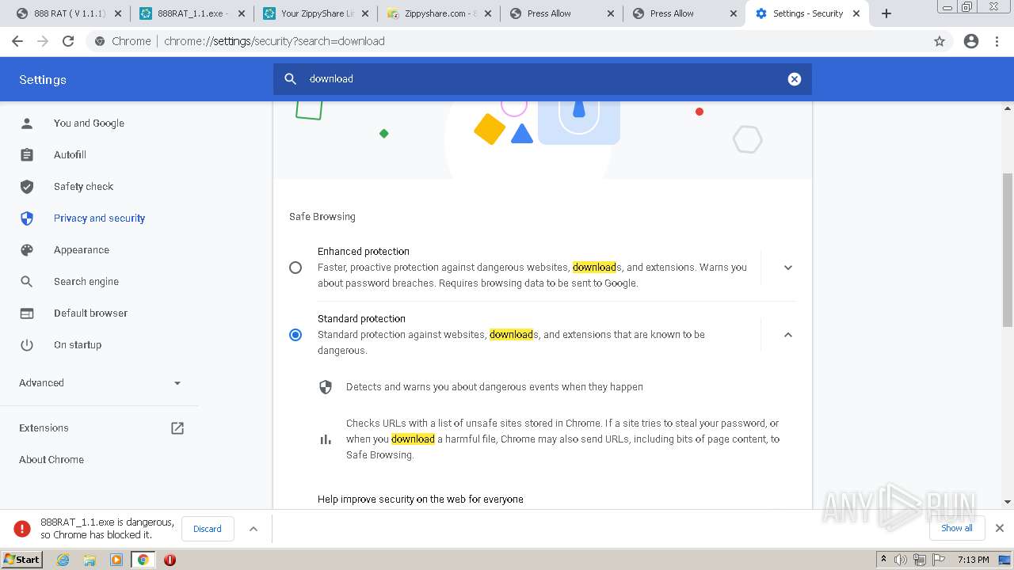Image resolution: width=1014 pixels, height=570 pixels.
Task: Click 'Help improve security on the web' text
Action: pos(421,500)
